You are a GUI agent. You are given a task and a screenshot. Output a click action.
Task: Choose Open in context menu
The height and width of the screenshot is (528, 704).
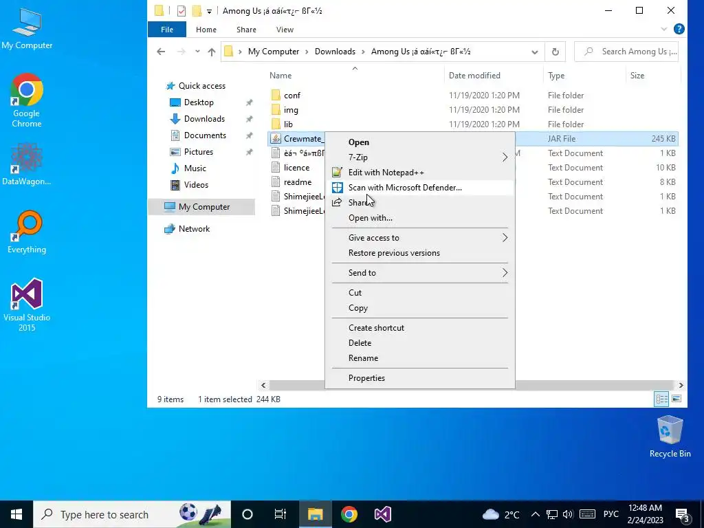[x=419, y=142]
